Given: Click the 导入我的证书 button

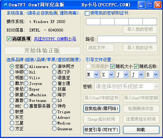Looking at the screenshot, I should (x=140, y=48).
